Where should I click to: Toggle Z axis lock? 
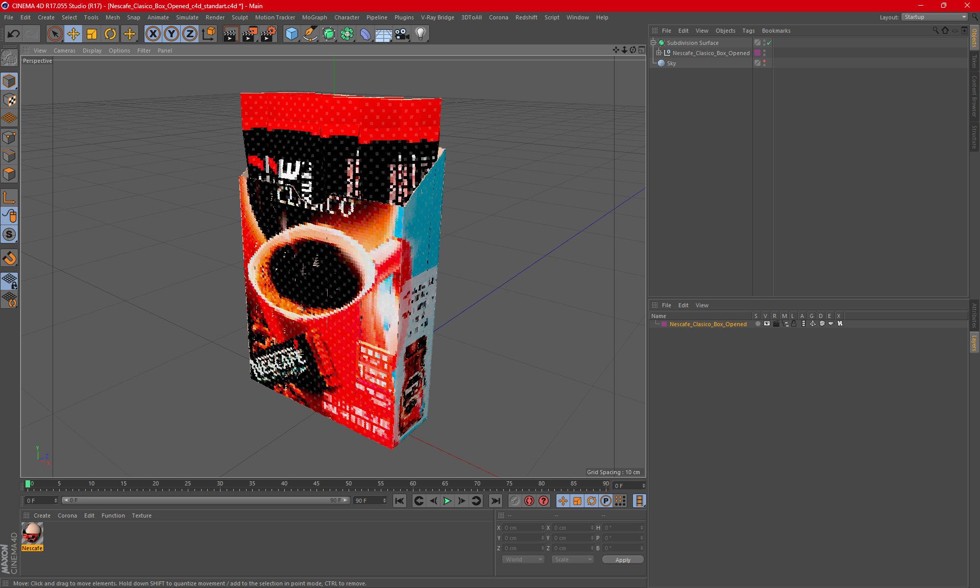190,34
